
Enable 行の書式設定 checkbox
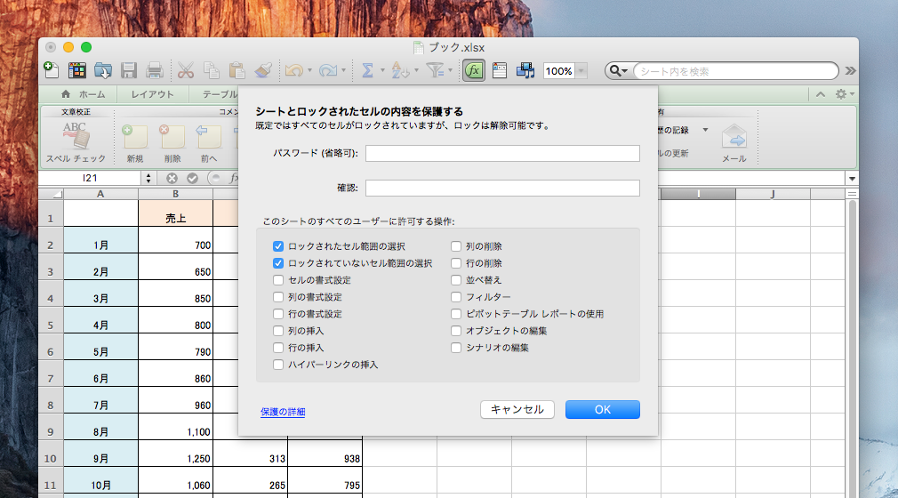coord(278,314)
